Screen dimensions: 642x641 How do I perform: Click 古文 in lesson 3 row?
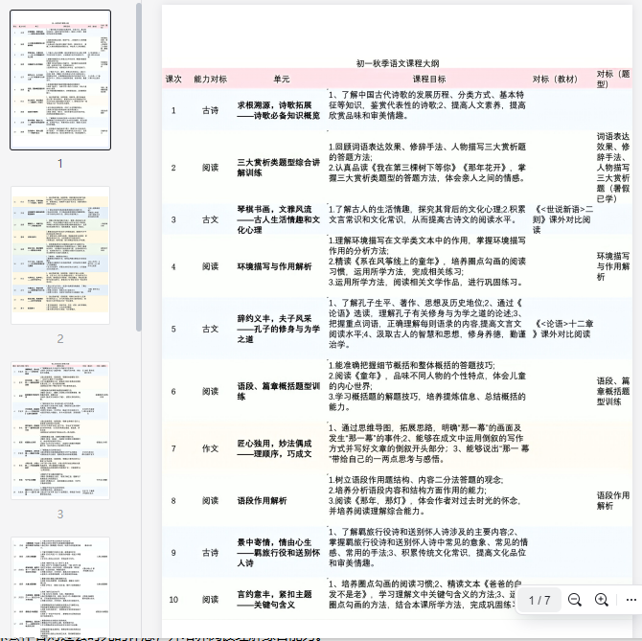(x=210, y=219)
